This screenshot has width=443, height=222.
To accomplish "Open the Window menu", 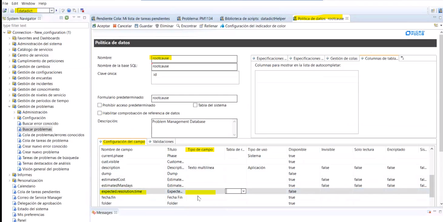I will coord(28,3).
